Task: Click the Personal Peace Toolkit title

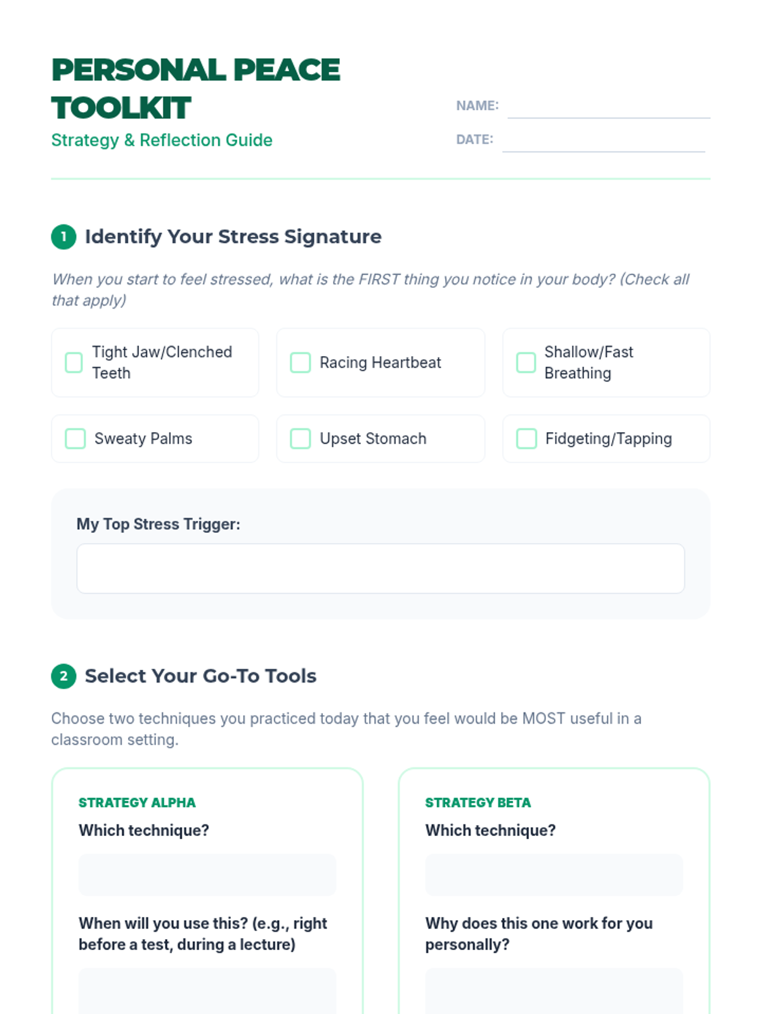Action: 195,89
